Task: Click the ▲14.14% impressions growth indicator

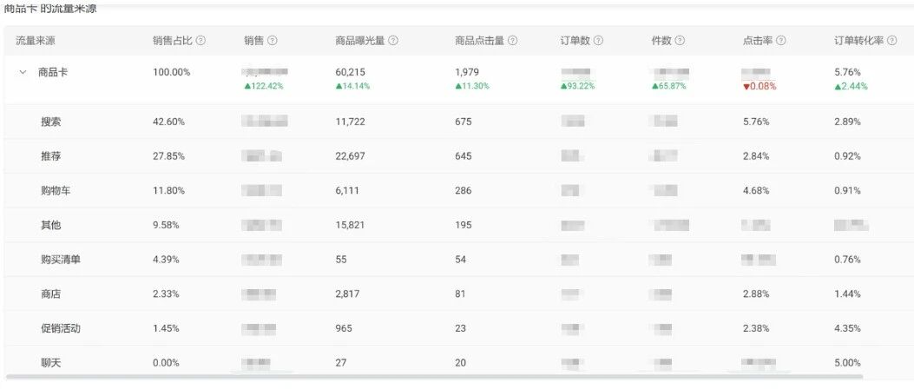Action: (352, 86)
